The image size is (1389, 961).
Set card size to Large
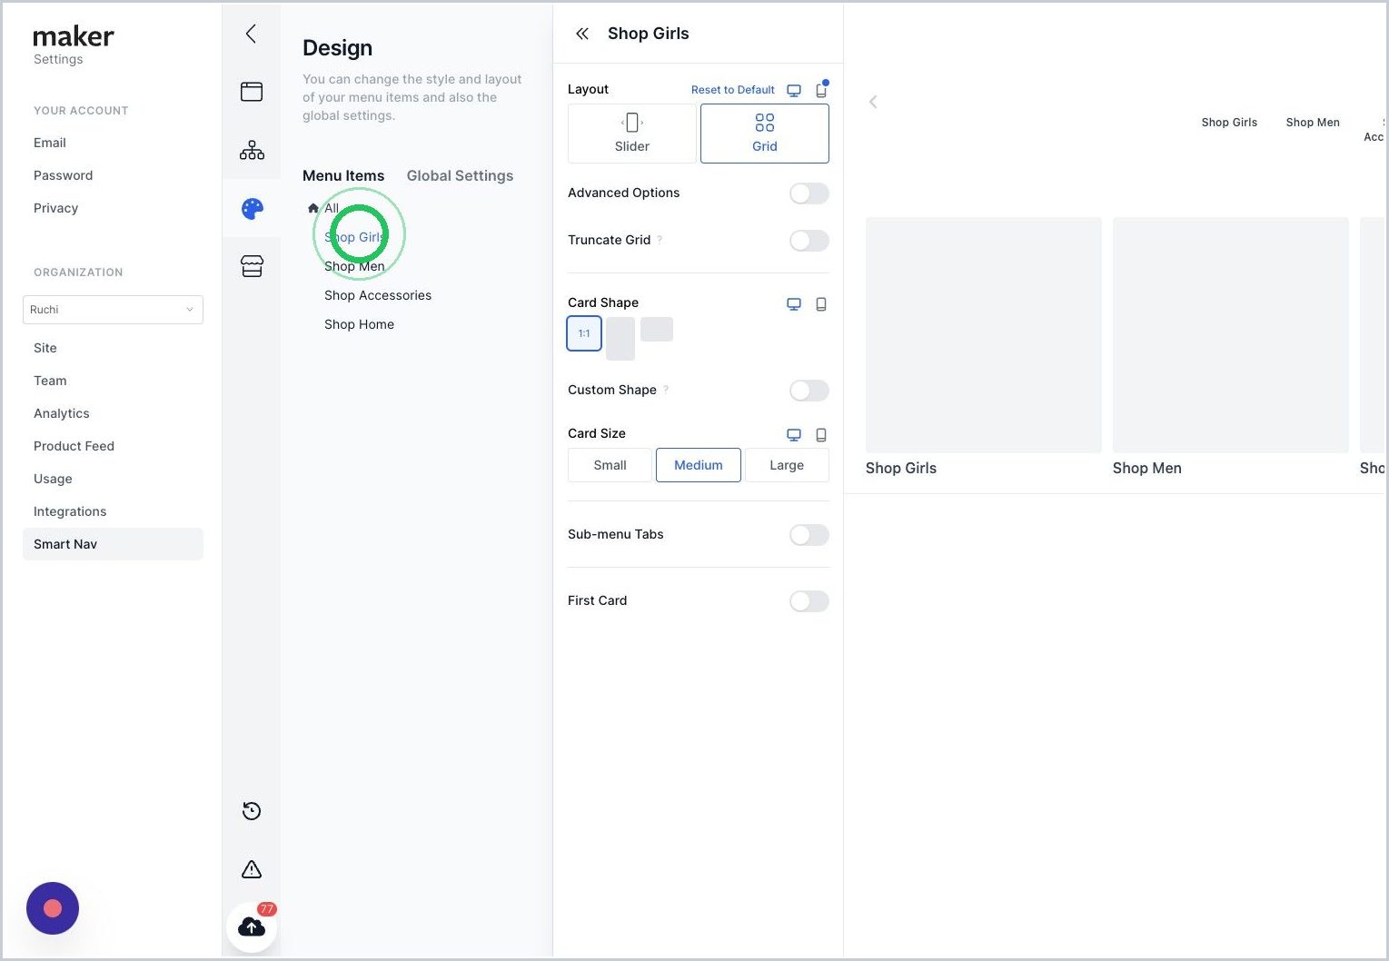(787, 465)
